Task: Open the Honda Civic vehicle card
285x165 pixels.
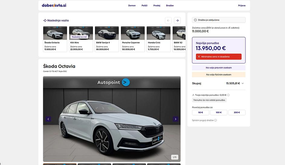Action: point(159,39)
